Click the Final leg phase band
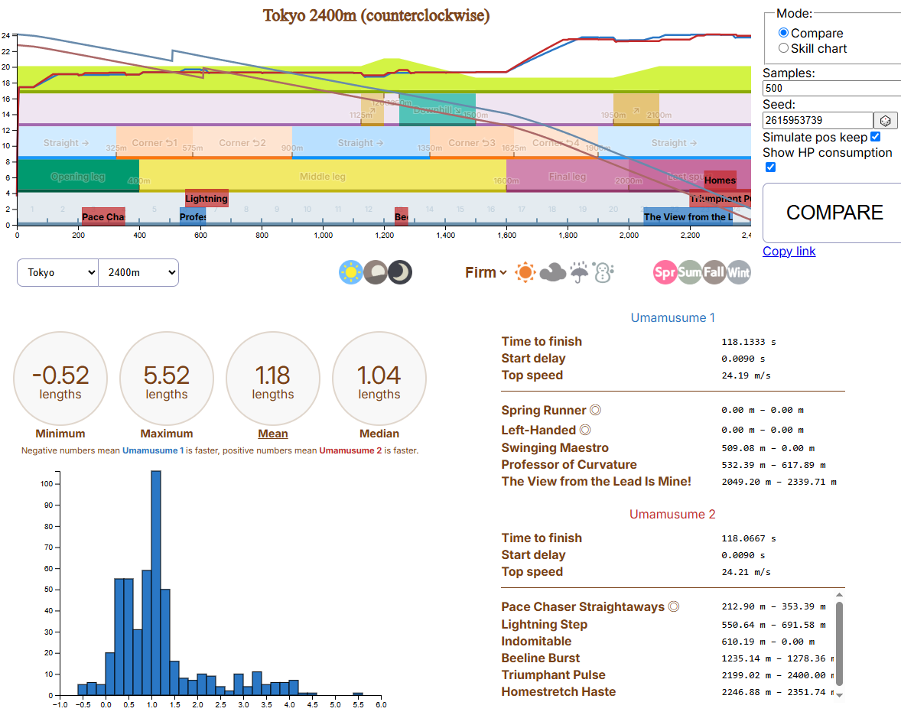Image resolution: width=901 pixels, height=715 pixels. pyautogui.click(x=568, y=177)
